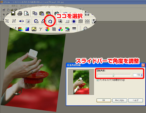146x113 pixels.
Task: Click OK in rotation dialog
Action: pos(104,100)
